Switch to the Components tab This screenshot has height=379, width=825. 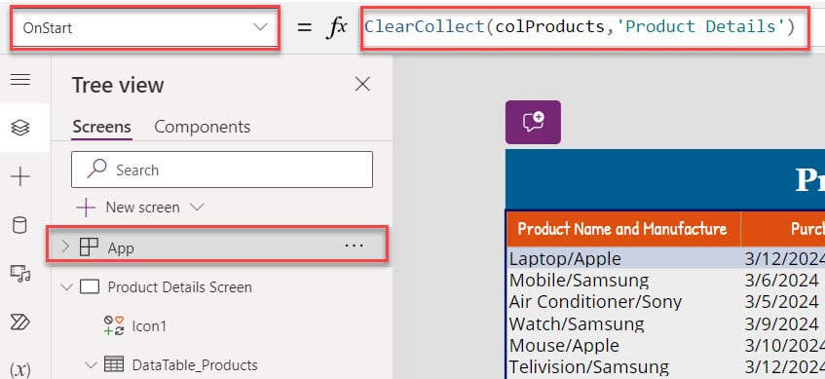202,127
